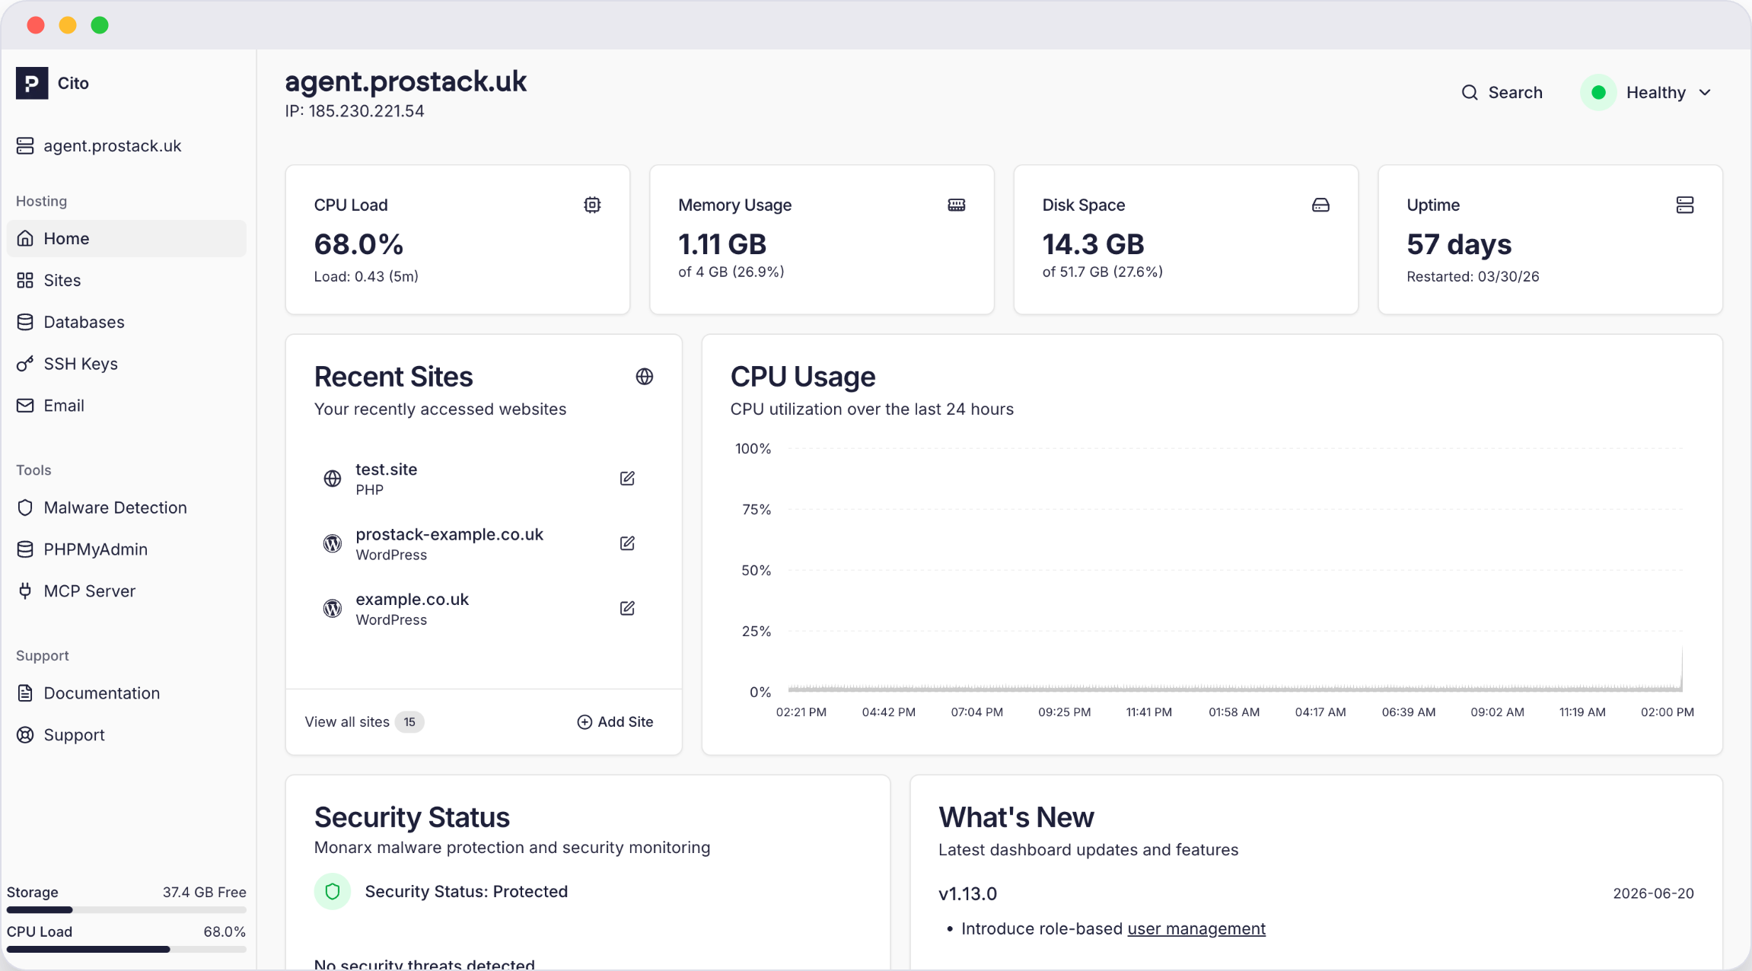
Task: Click the Documentation file icon
Action: (25, 693)
